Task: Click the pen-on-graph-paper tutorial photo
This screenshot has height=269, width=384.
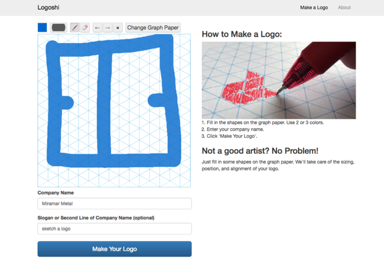Action: point(279,80)
